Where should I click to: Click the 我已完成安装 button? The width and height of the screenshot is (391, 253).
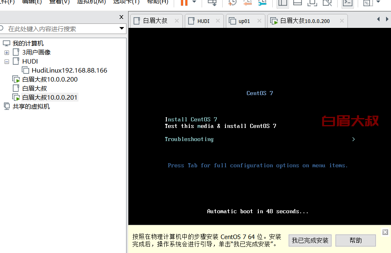310,241
